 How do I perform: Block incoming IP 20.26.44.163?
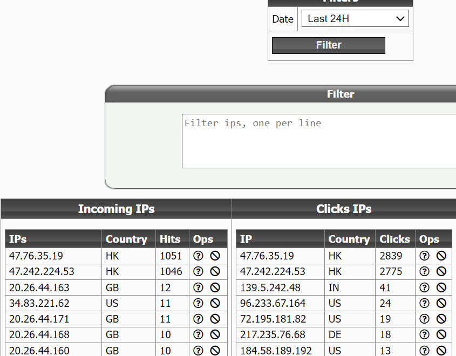(x=215, y=287)
